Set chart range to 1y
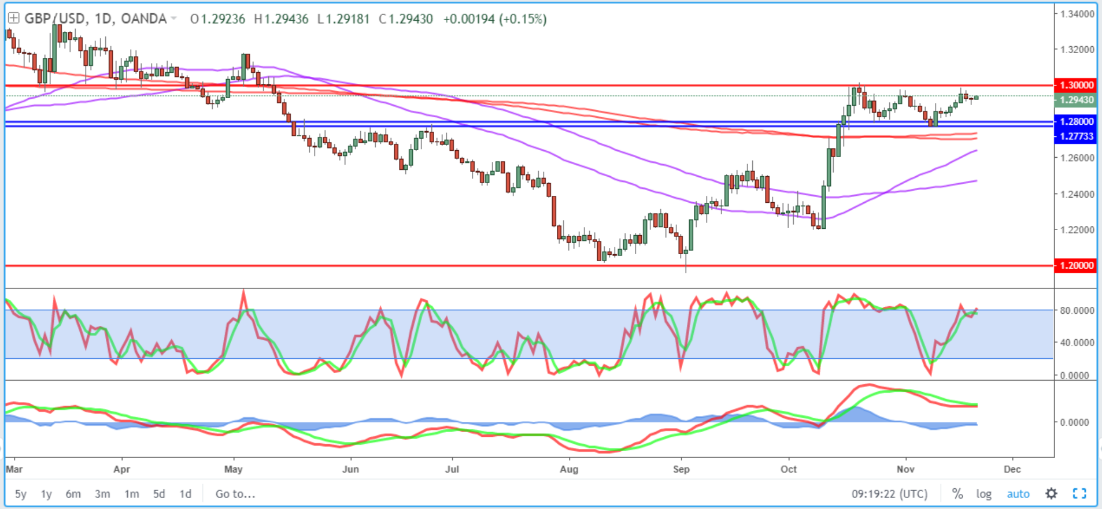Image resolution: width=1102 pixels, height=509 pixels. coord(46,494)
